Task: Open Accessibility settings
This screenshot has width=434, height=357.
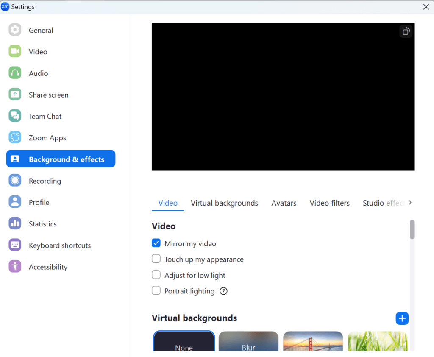Action: coord(48,267)
